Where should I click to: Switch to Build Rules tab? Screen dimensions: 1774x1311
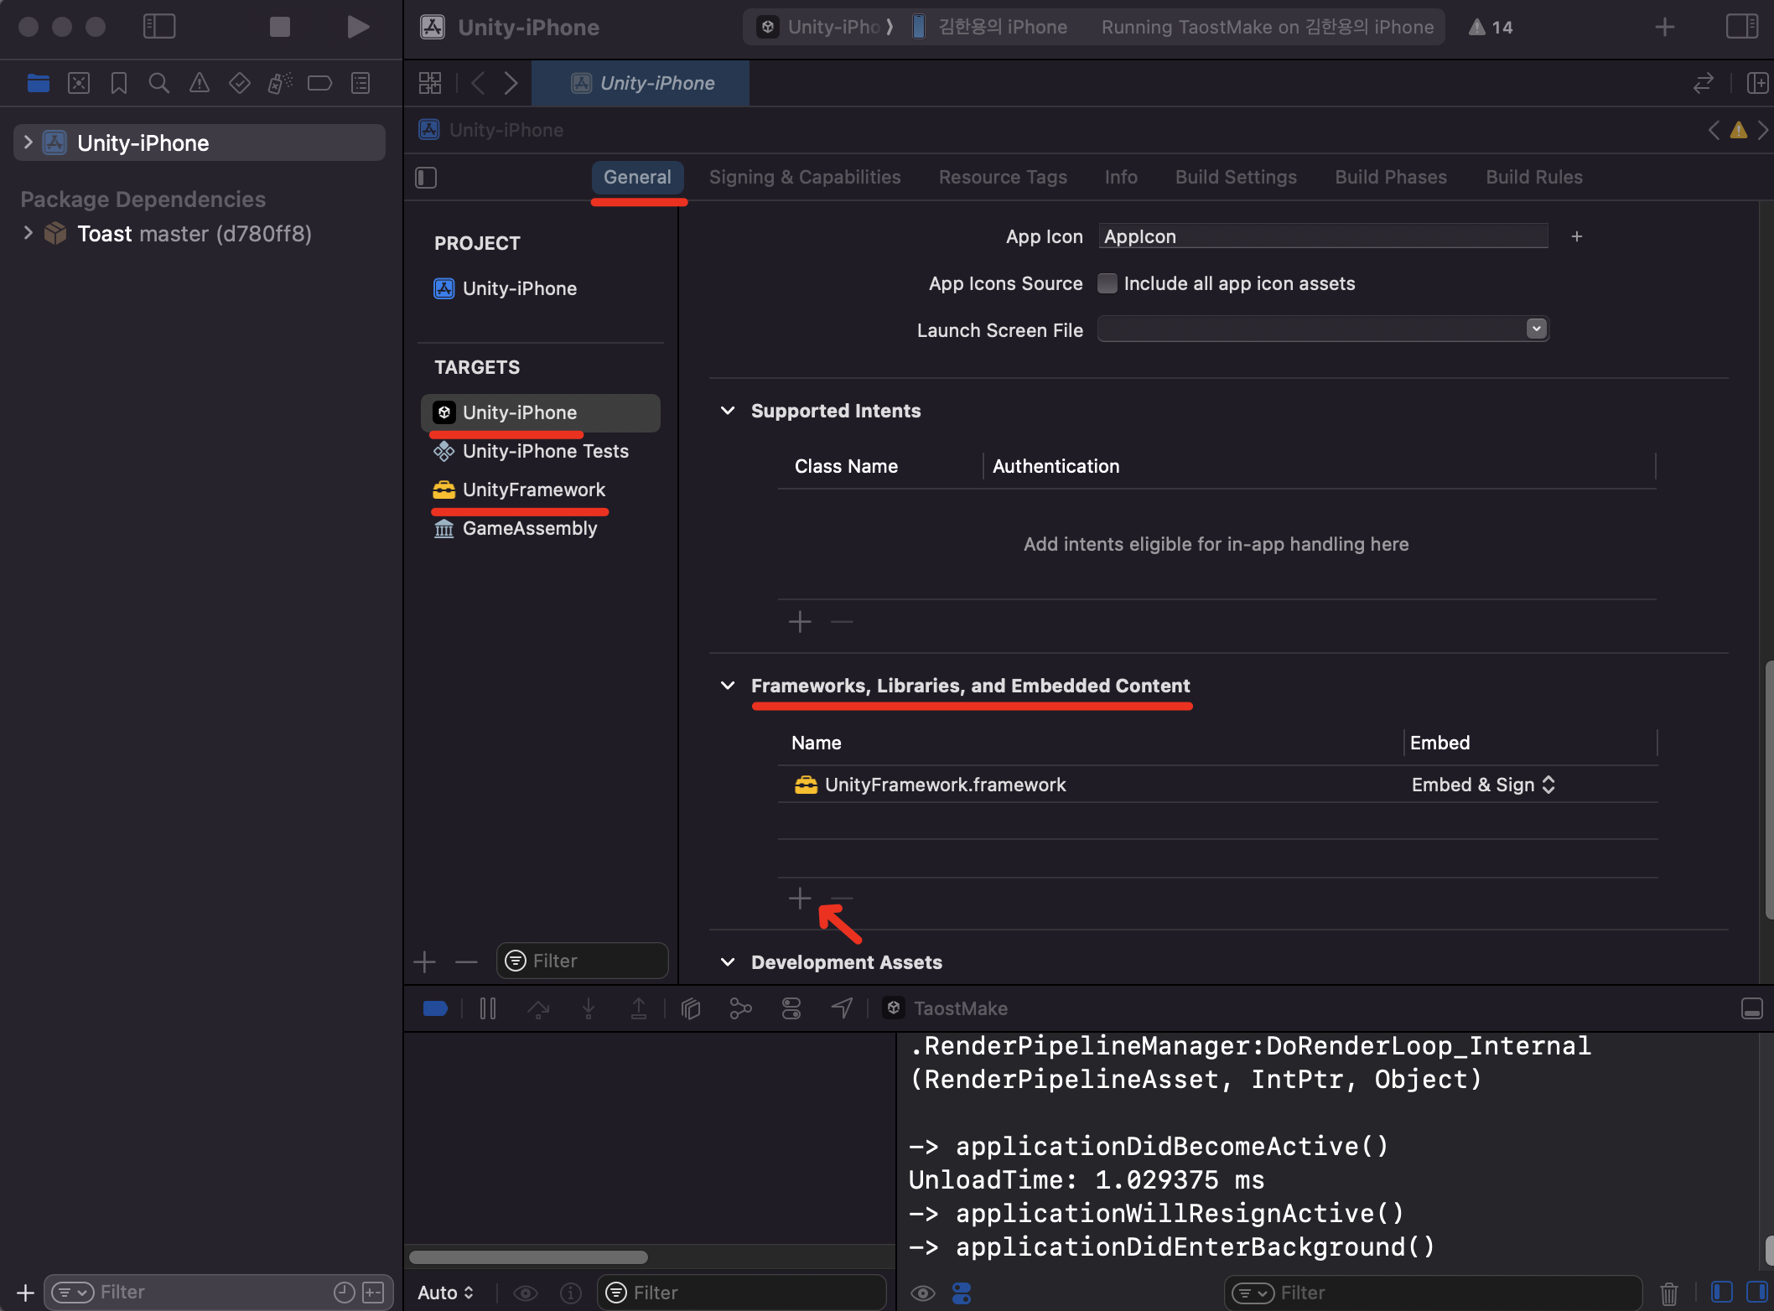tap(1534, 177)
